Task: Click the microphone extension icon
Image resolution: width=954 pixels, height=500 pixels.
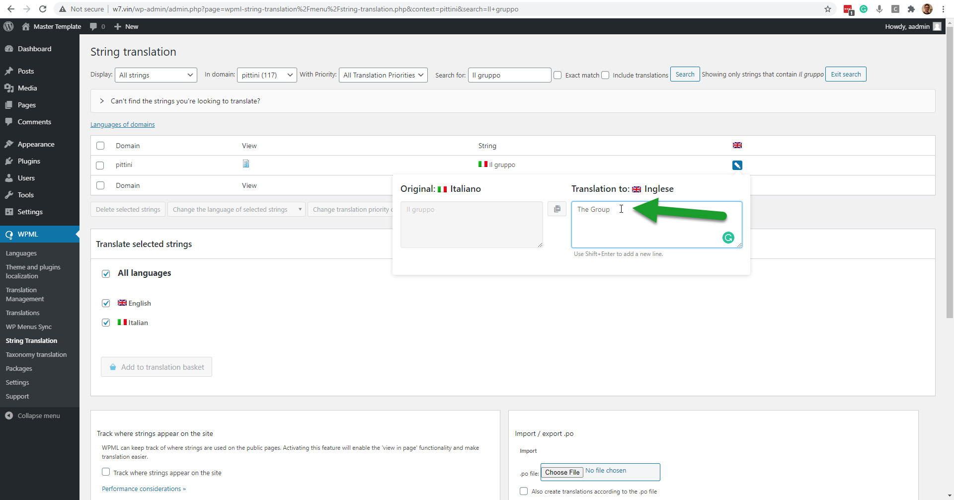Action: coord(879,9)
